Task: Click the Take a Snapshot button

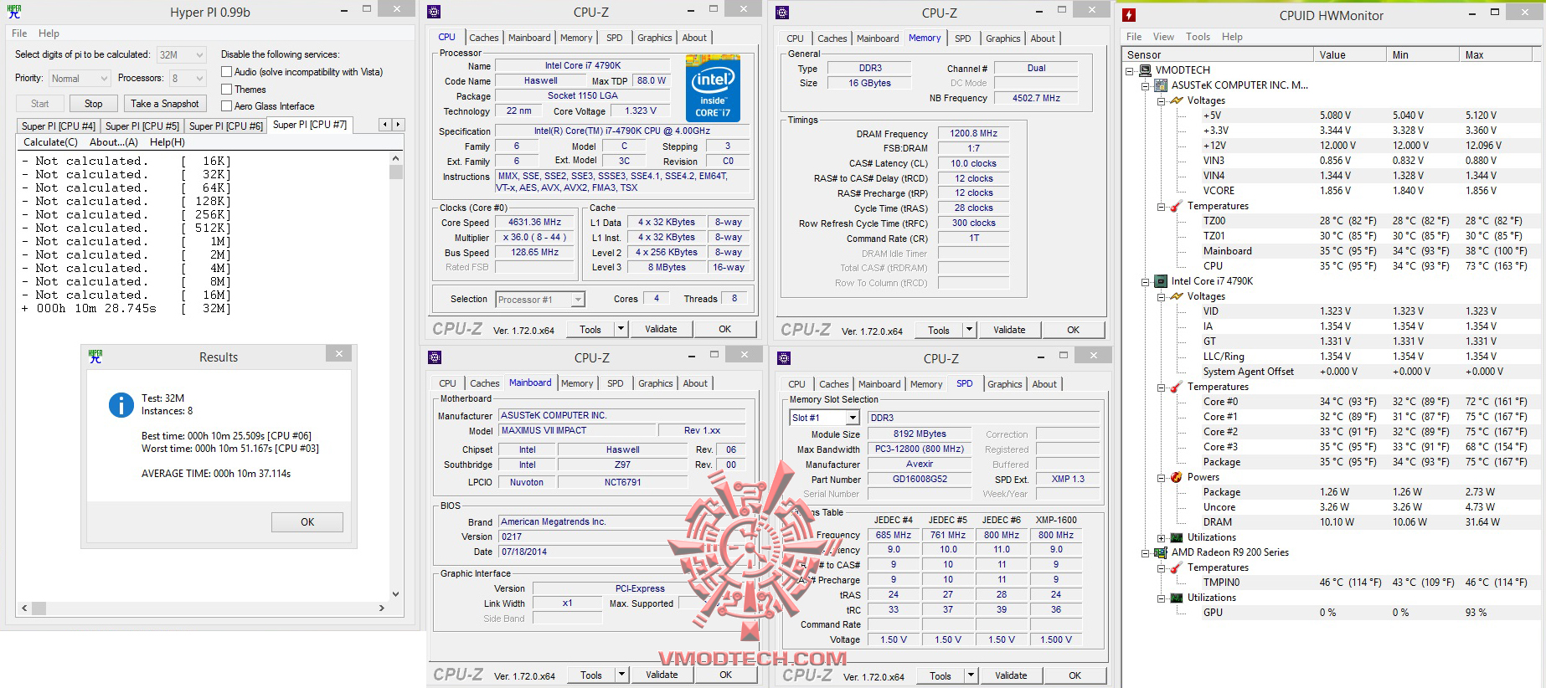Action: [x=164, y=104]
